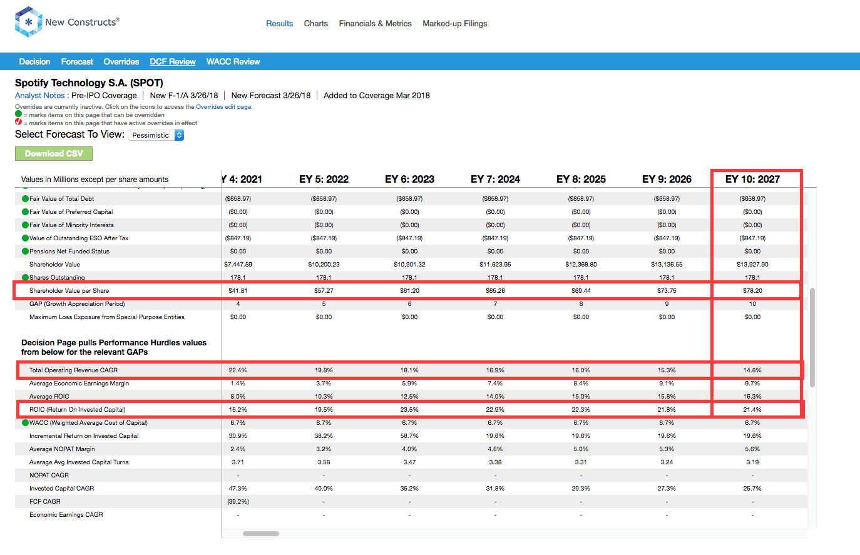Click Incremental Return on Invested Capital label
860x555 pixels.
click(84, 435)
